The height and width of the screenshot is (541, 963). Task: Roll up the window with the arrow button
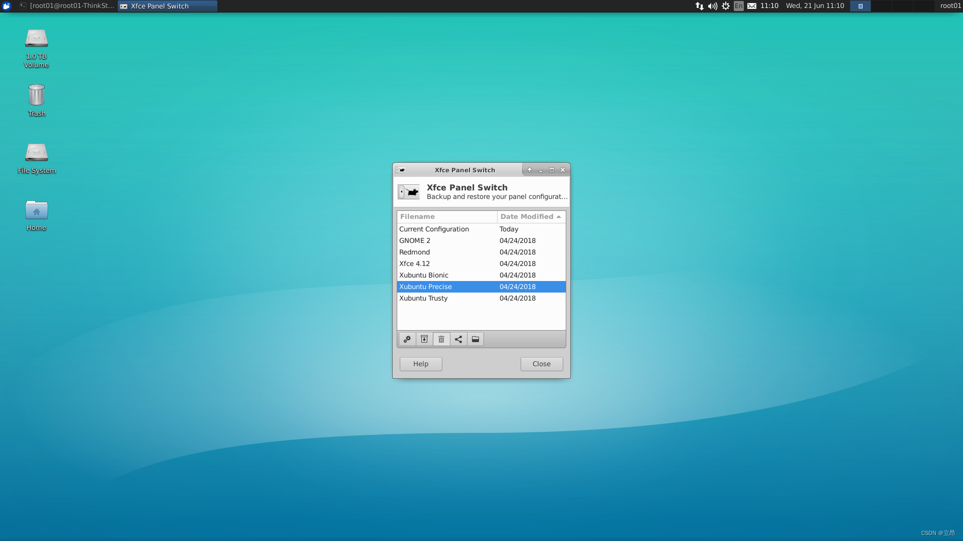click(530, 170)
